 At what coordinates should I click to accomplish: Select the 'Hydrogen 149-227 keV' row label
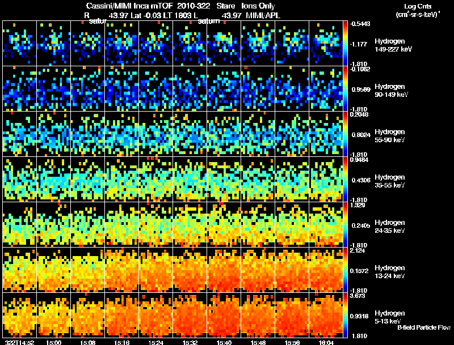(x=393, y=45)
